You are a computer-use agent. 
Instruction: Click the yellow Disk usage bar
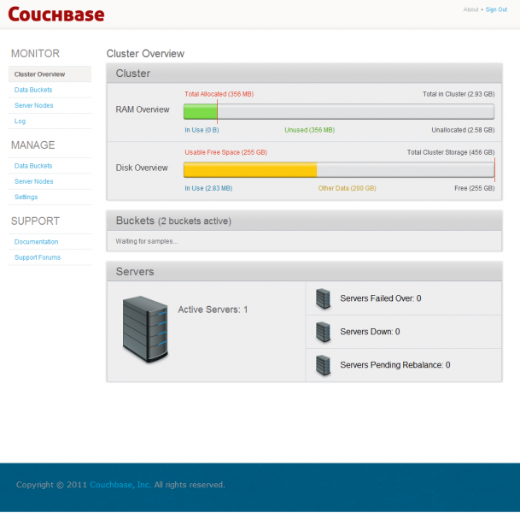[250, 170]
